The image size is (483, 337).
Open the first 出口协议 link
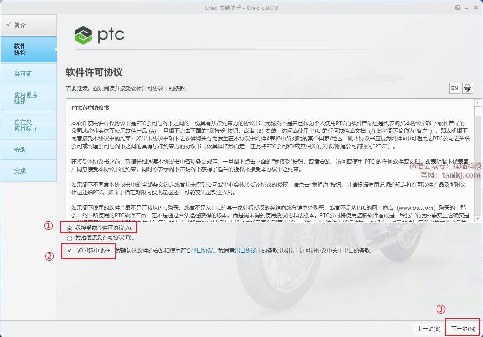tap(202, 251)
